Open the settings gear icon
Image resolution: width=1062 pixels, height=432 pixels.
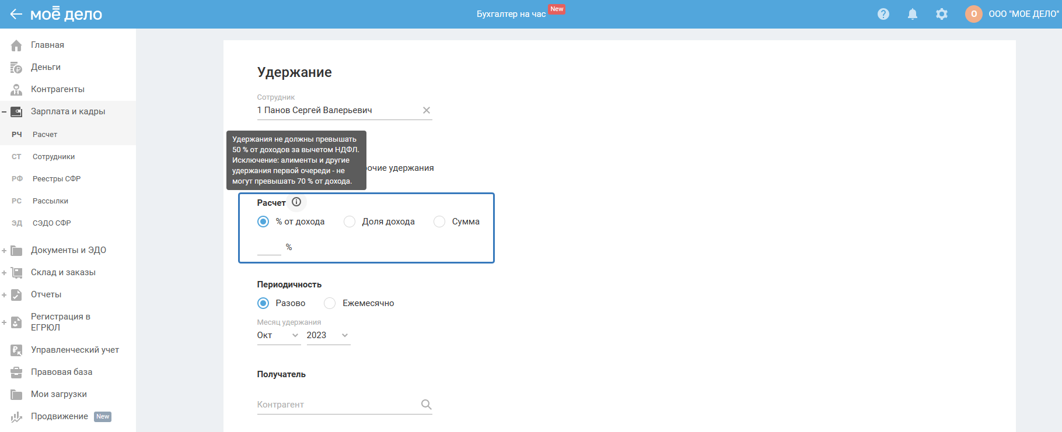(942, 14)
